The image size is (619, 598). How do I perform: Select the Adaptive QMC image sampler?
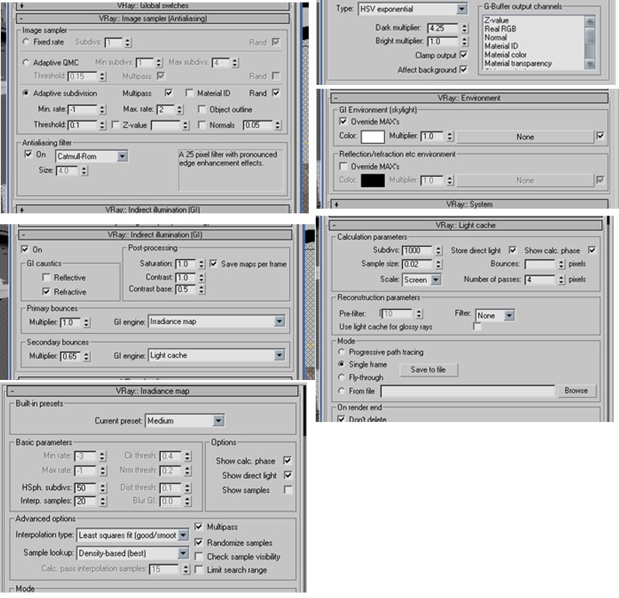[26, 62]
